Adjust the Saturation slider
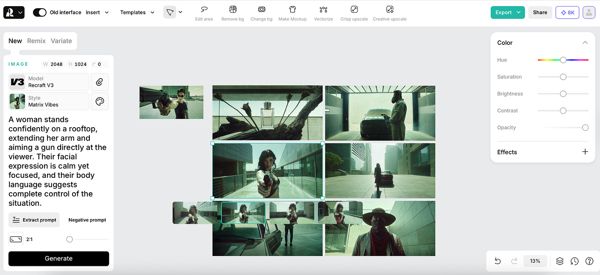 [x=563, y=77]
